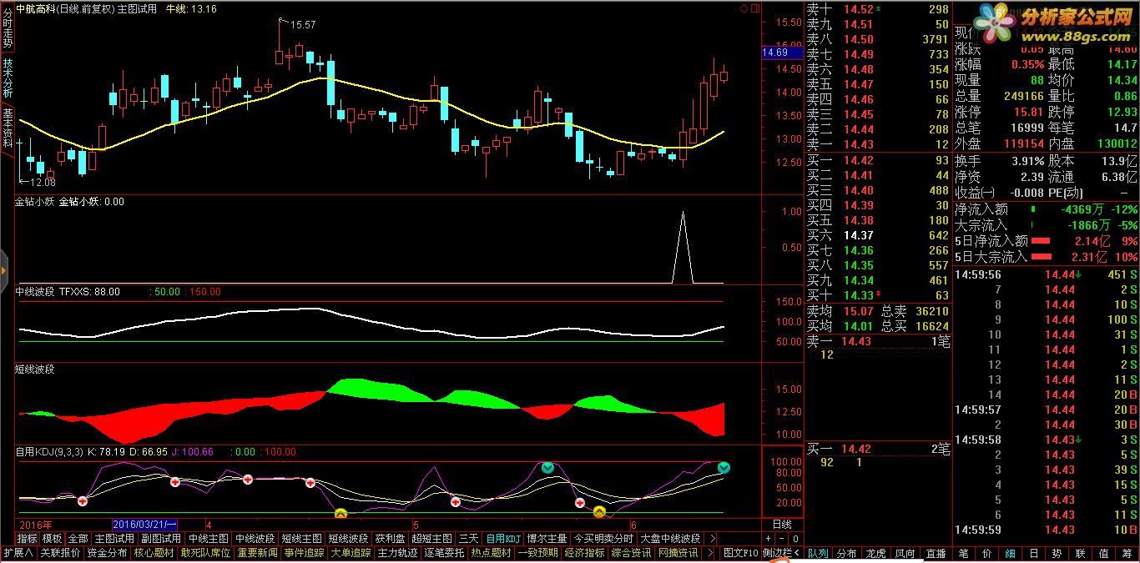
Task: Select the 副图试用 tab
Action: (x=161, y=539)
